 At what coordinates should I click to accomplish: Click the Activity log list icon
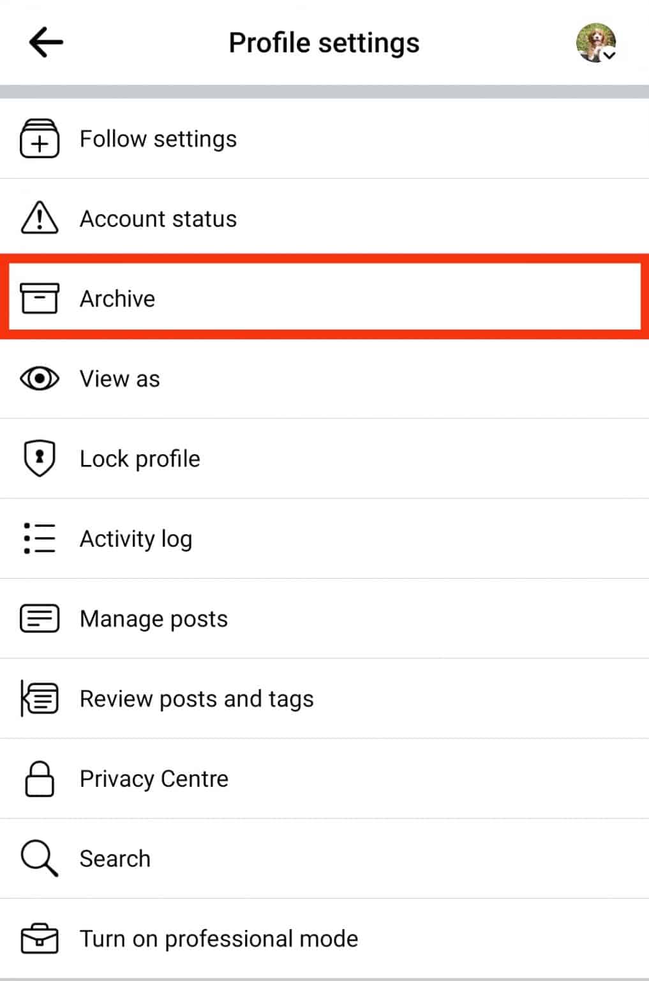[x=40, y=538]
